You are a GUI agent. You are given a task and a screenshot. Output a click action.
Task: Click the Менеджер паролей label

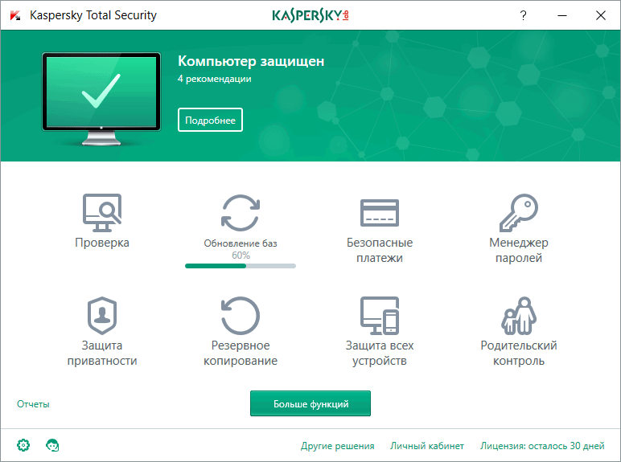click(518, 250)
